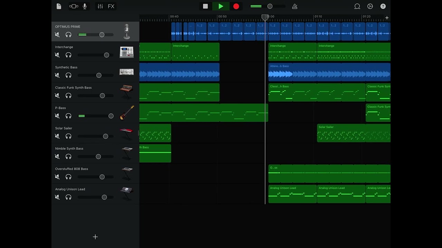Open song settings gear
Viewport: 442px width, 248px height.
(x=370, y=6)
